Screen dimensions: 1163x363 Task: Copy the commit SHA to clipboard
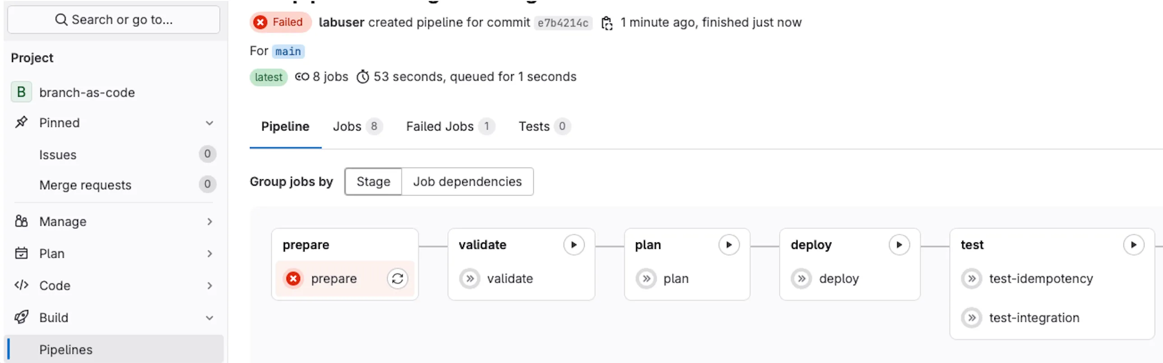(x=607, y=23)
